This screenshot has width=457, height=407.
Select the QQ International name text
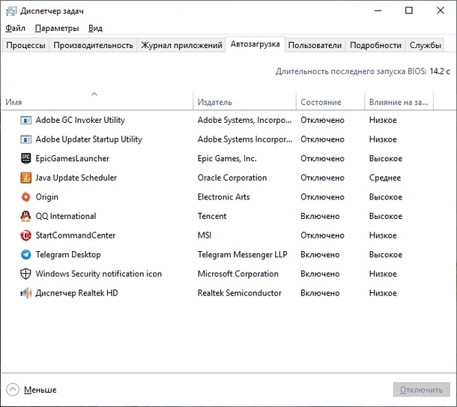click(66, 217)
